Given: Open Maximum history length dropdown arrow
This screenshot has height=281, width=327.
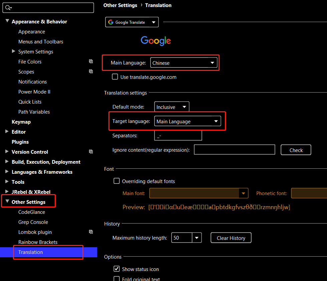Looking at the screenshot, I should coord(197,238).
